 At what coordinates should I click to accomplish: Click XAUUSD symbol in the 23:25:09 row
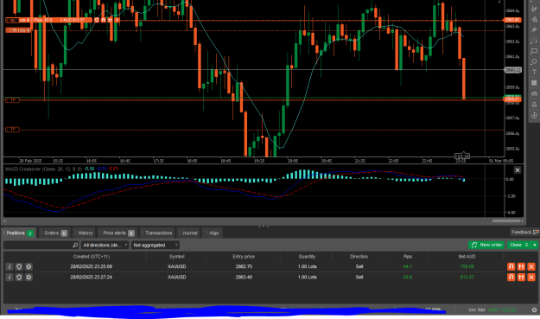pos(176,266)
